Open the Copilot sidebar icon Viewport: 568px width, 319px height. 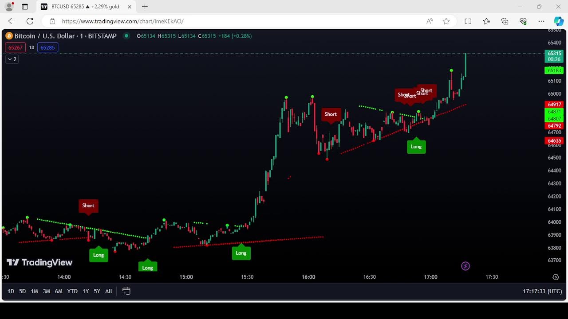(558, 21)
